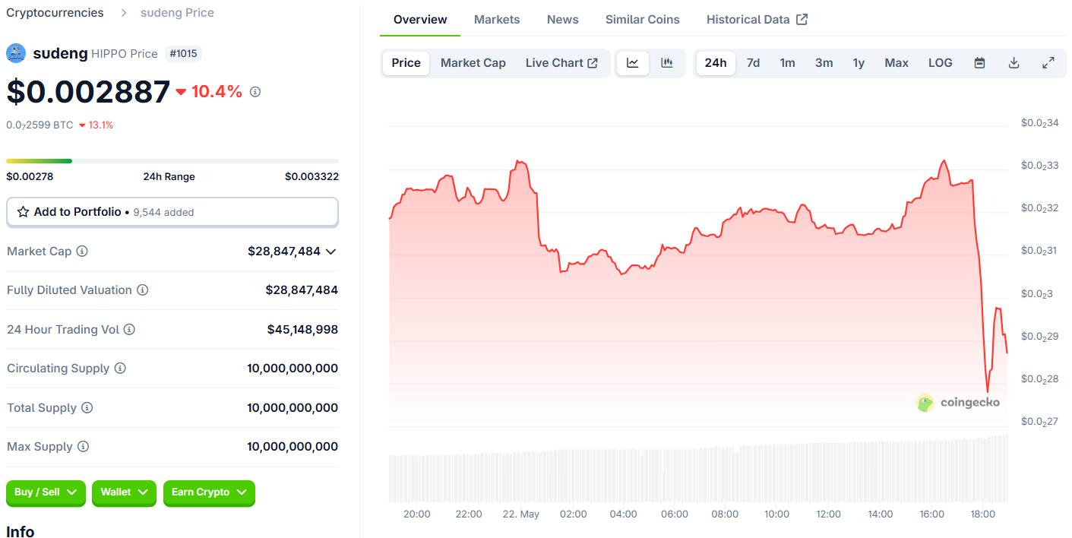Viewport: 1072px width, 538px height.
Task: Switch to the line chart view icon
Action: tap(632, 63)
